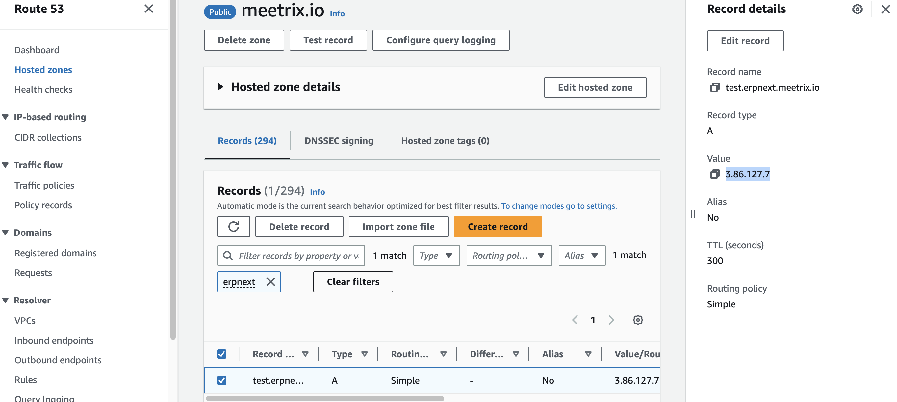
Task: Refresh the records list
Action: pyautogui.click(x=233, y=227)
